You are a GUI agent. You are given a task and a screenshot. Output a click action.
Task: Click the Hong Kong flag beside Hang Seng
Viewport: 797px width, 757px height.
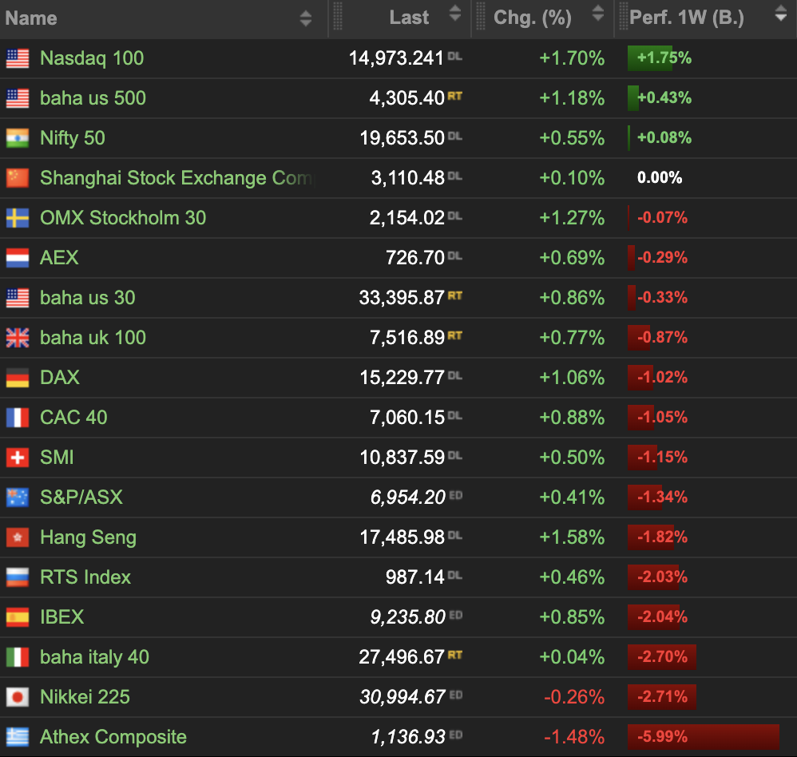coord(18,537)
